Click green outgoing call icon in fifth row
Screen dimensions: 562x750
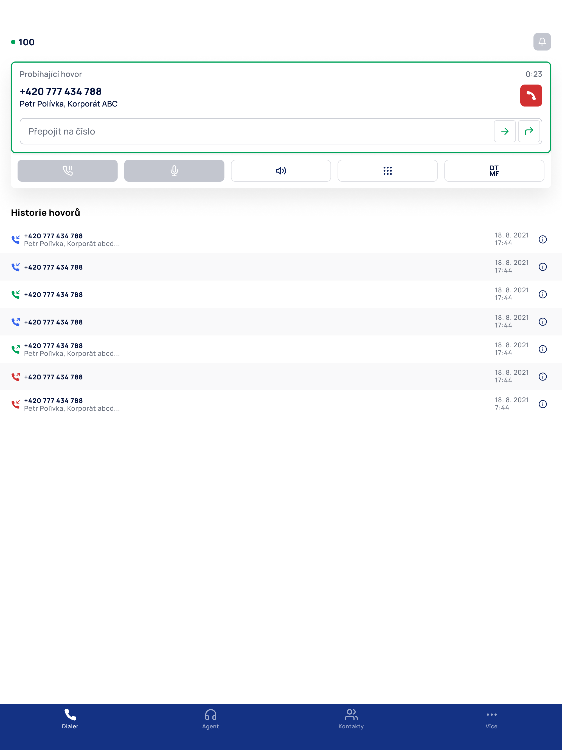(16, 349)
